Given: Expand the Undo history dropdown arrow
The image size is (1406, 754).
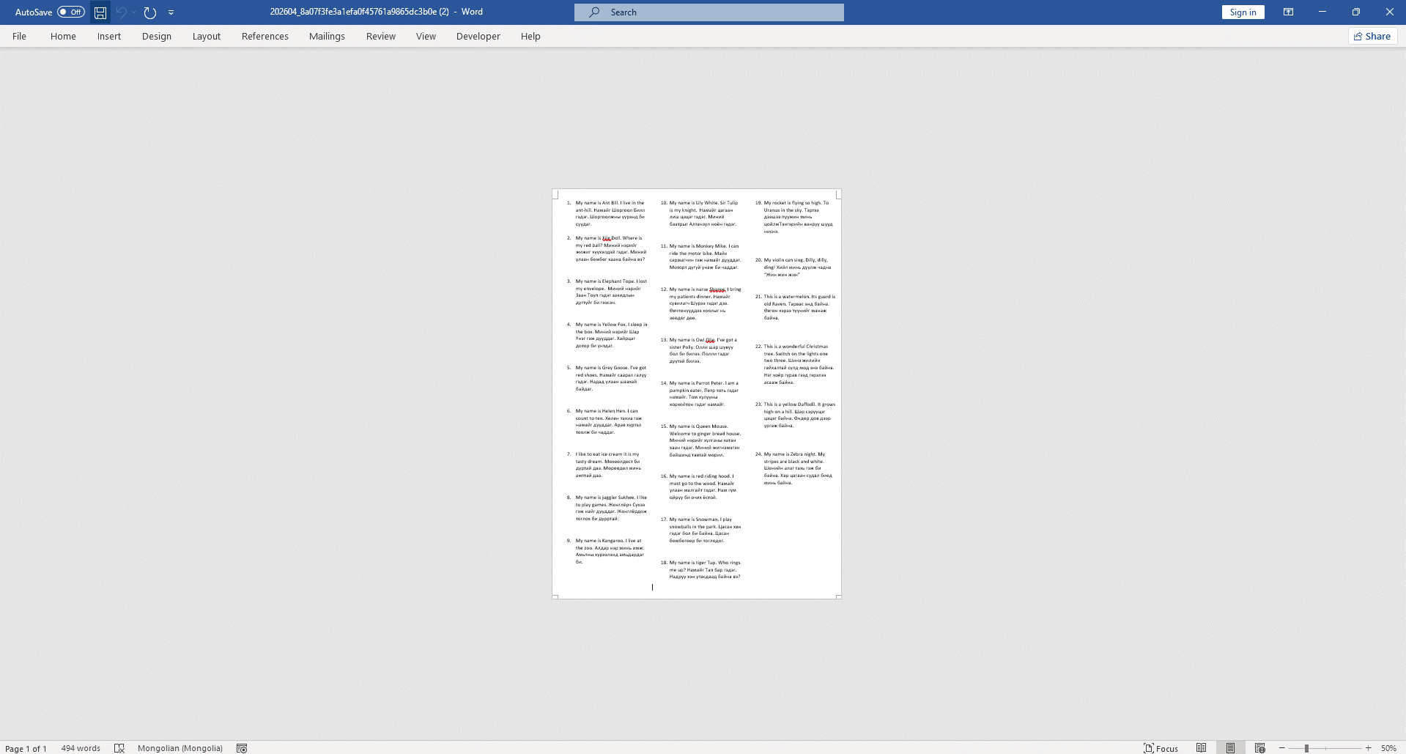Looking at the screenshot, I should (134, 12).
